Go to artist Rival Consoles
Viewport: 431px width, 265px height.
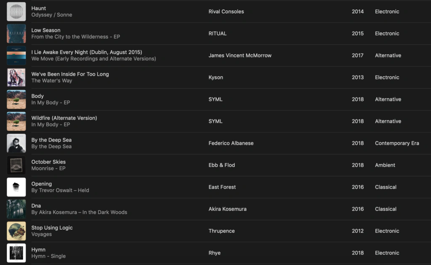[x=226, y=11]
